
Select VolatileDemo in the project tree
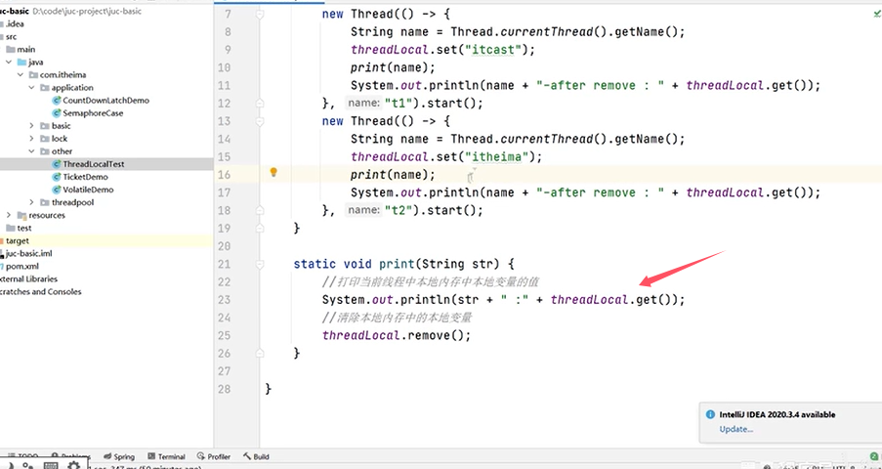[x=88, y=190]
